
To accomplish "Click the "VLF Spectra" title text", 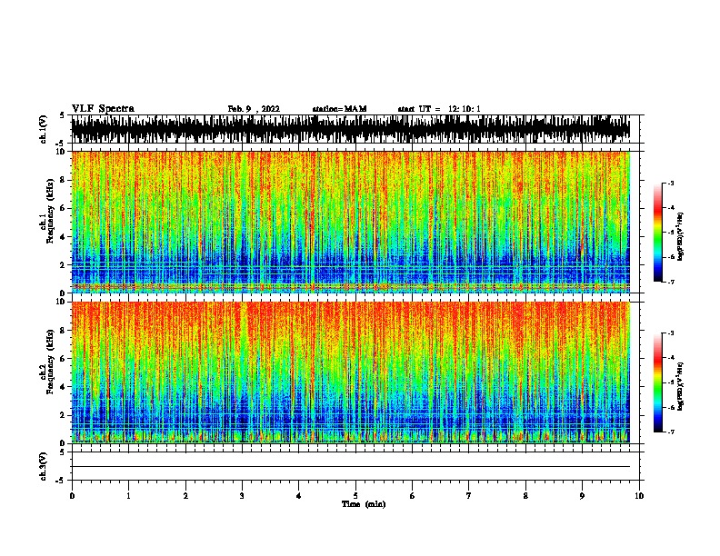I will tap(103, 109).
